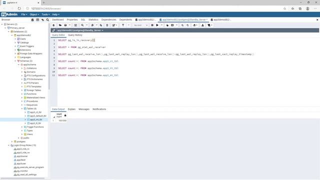Click the Paste rows icon
Image resolution: width=320 pixels, height=180 pixels.
(101, 25)
